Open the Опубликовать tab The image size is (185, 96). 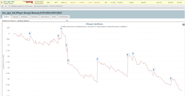point(64,17)
